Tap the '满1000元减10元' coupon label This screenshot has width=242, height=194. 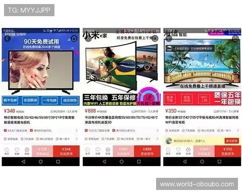click(124, 131)
